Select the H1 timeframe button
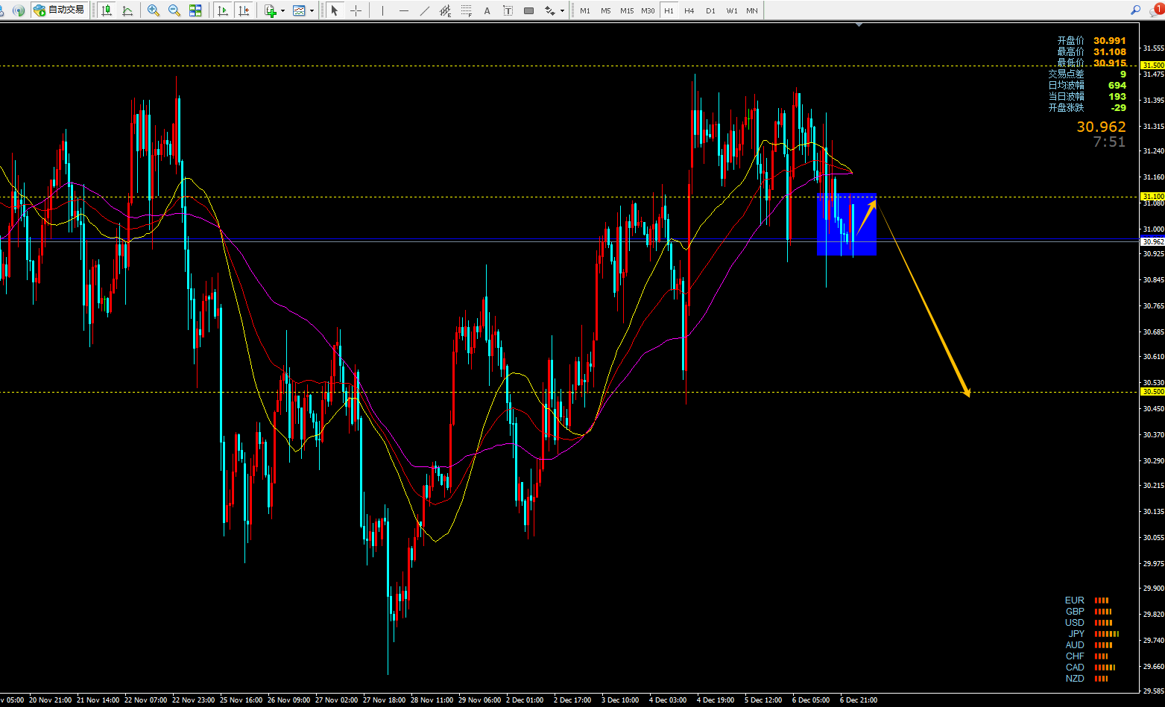 [669, 10]
